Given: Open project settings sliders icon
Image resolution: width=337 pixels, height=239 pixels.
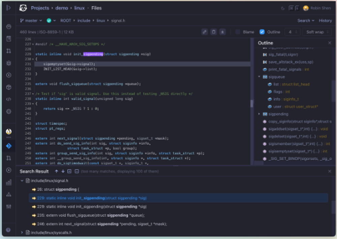Looking at the screenshot, I should pos(9,207).
